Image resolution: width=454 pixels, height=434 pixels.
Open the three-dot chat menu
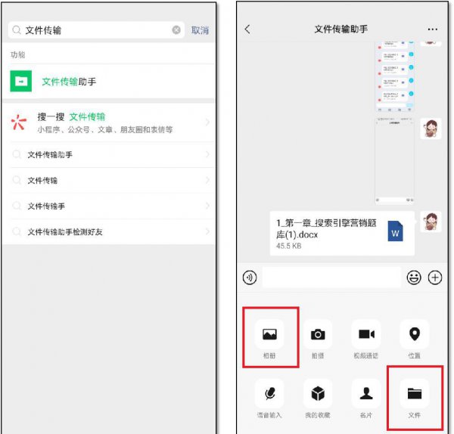(432, 29)
